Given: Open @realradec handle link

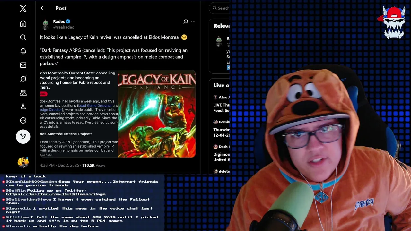Looking at the screenshot, I should pos(64,27).
